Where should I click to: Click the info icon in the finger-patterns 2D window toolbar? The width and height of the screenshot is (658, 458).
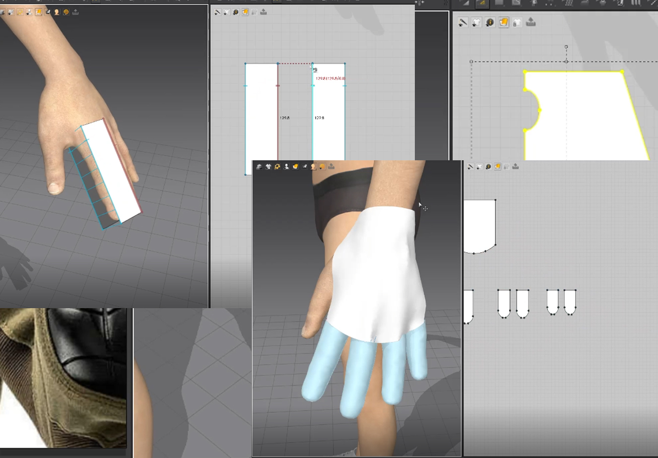(x=488, y=167)
